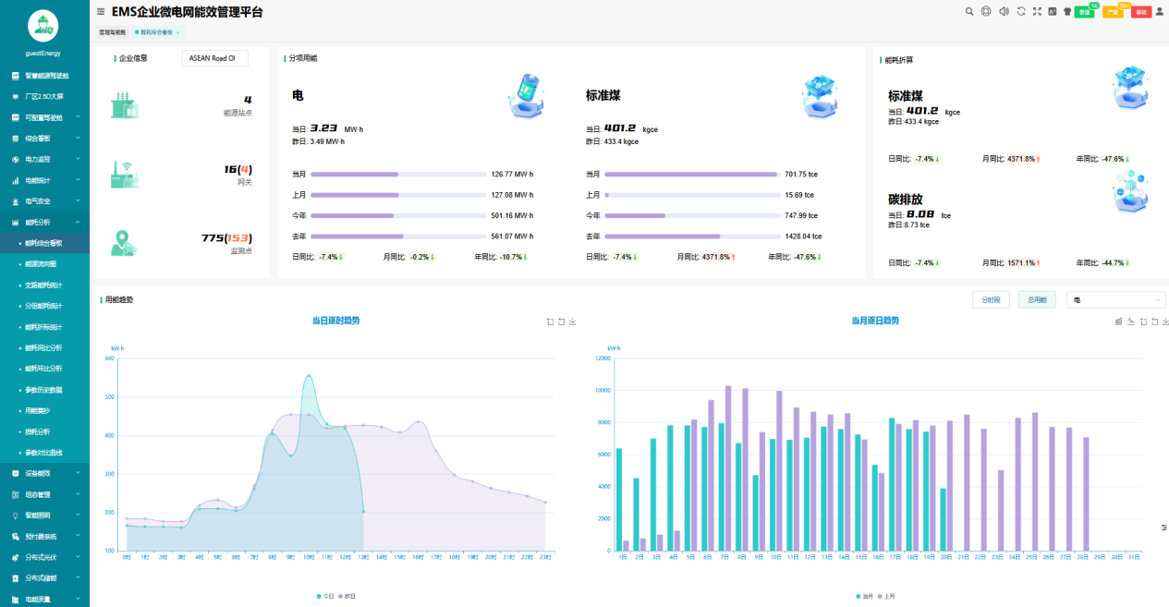The image size is (1169, 607).
Task: Toggle the 昨日 series in the hourly chart legend
Action: [349, 596]
